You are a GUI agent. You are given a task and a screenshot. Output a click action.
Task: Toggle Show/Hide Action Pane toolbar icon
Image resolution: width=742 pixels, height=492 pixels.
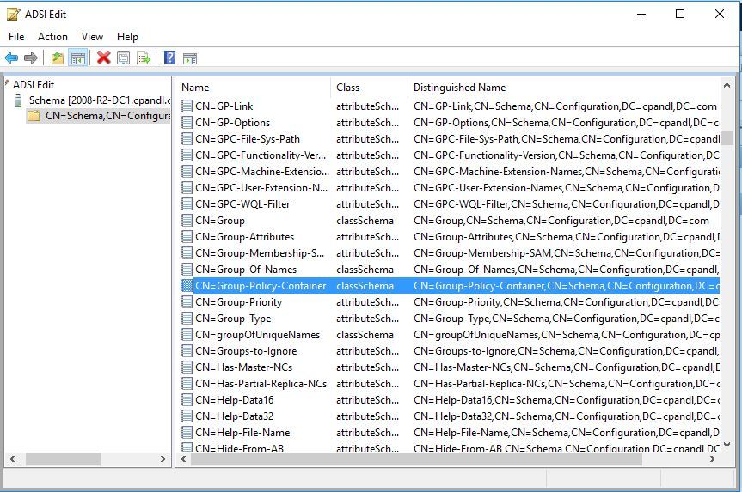point(190,58)
